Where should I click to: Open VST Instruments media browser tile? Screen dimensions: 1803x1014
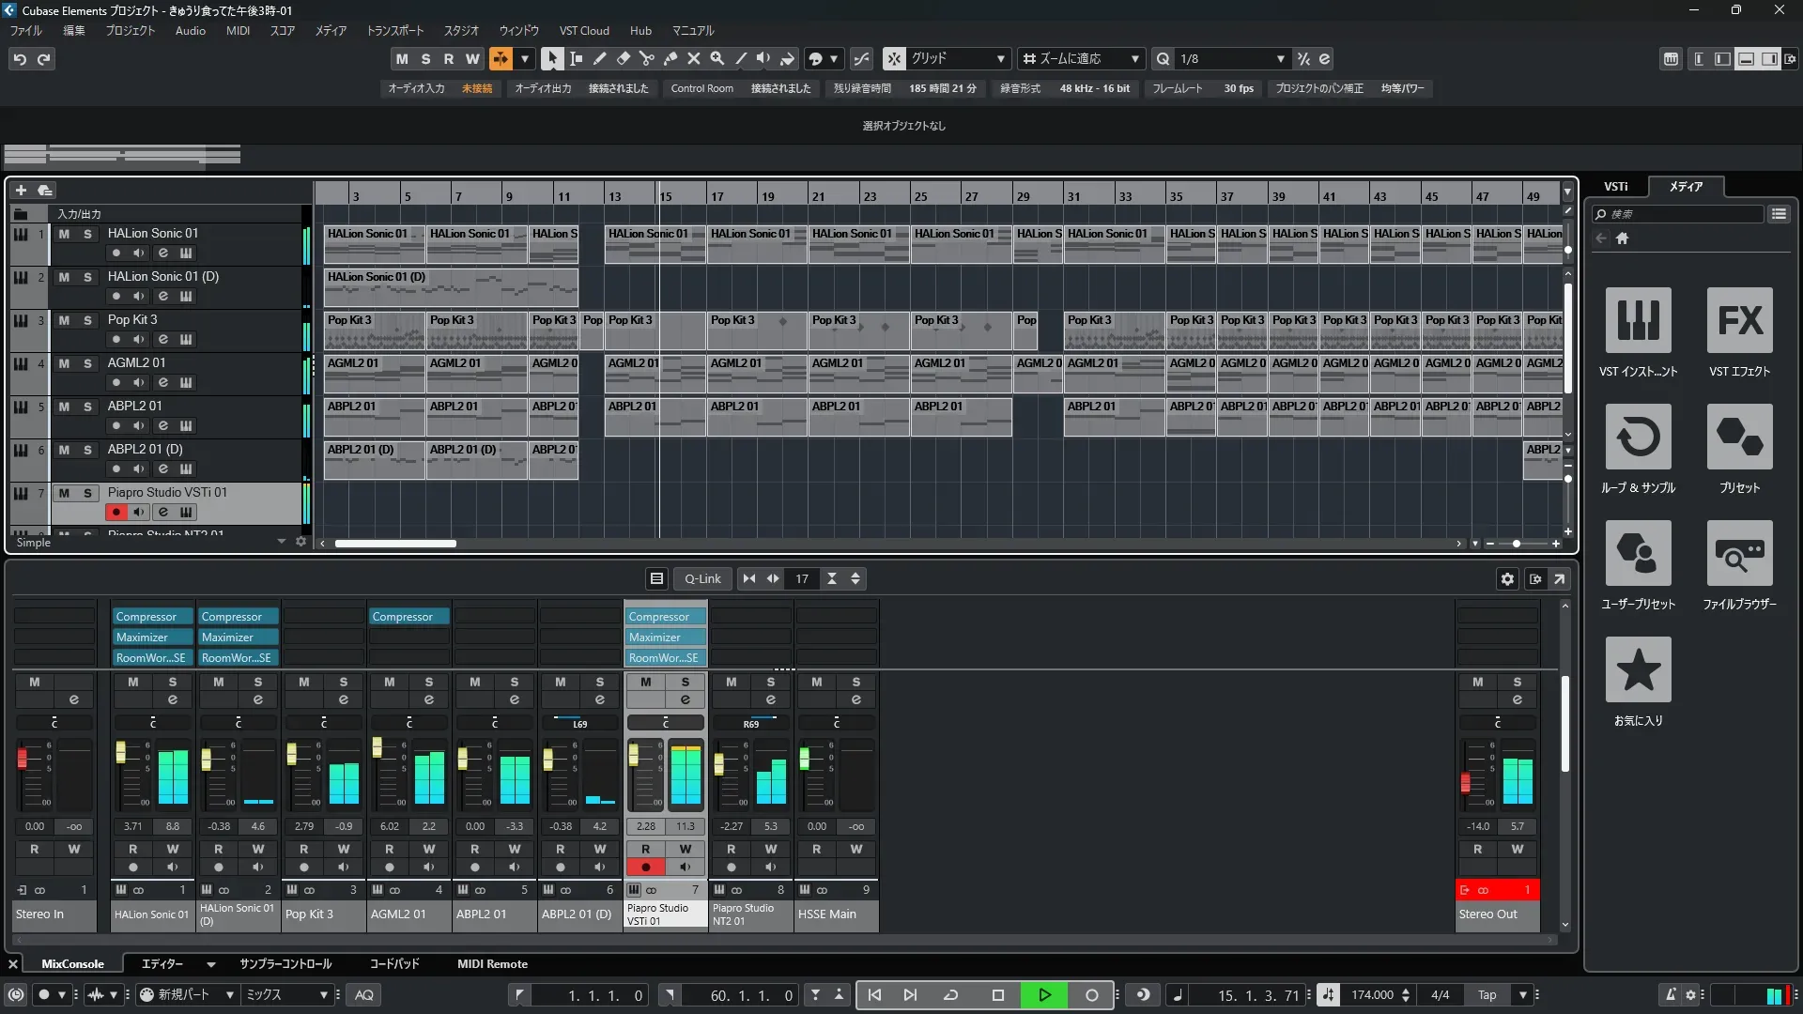pyautogui.click(x=1638, y=321)
